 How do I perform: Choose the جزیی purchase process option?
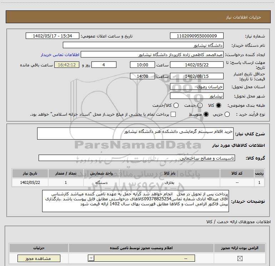point(227,114)
